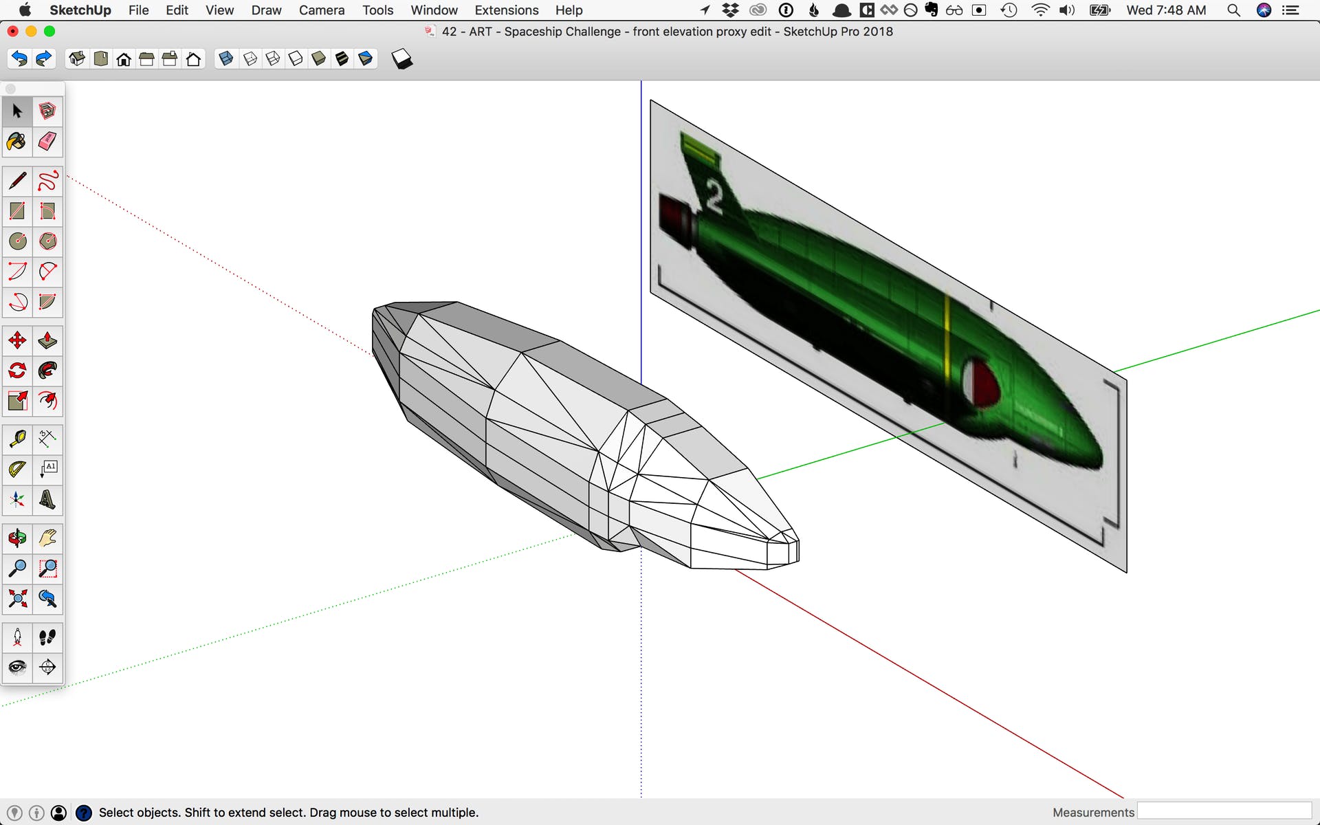Activate the Paint Bucket tool
The height and width of the screenshot is (825, 1320).
[17, 142]
